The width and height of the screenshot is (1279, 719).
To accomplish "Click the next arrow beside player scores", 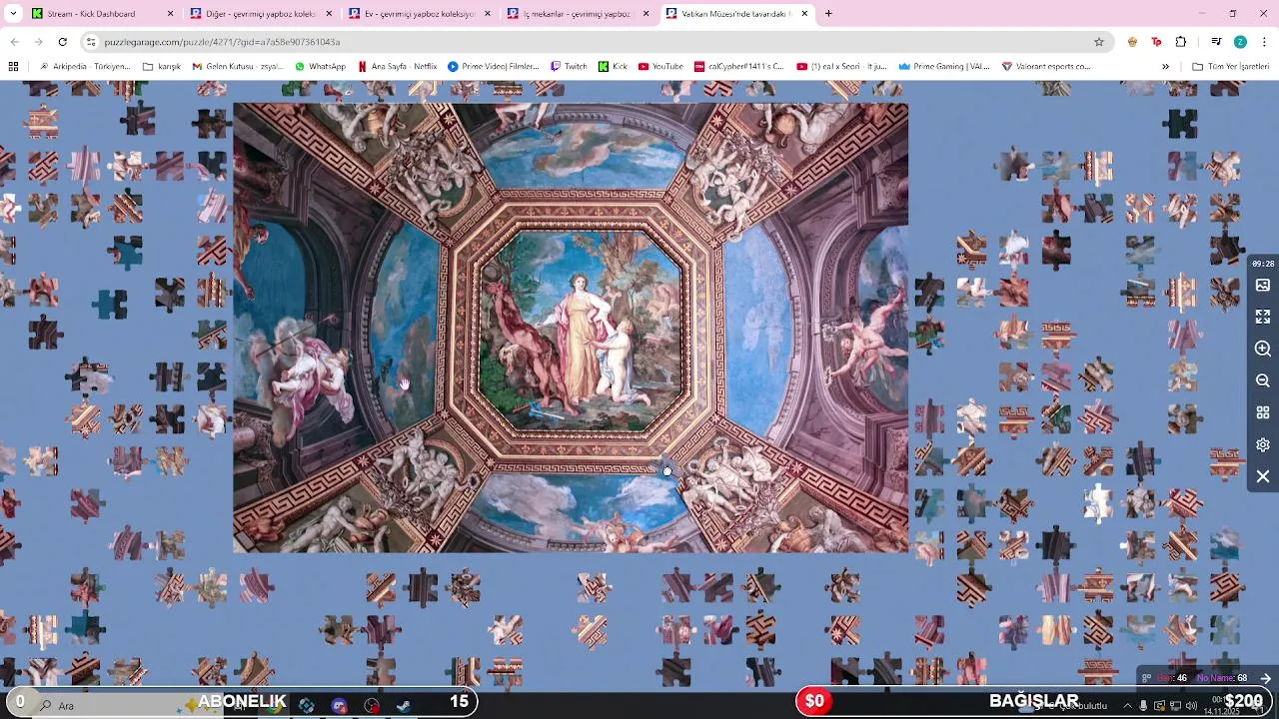I will point(1265,678).
